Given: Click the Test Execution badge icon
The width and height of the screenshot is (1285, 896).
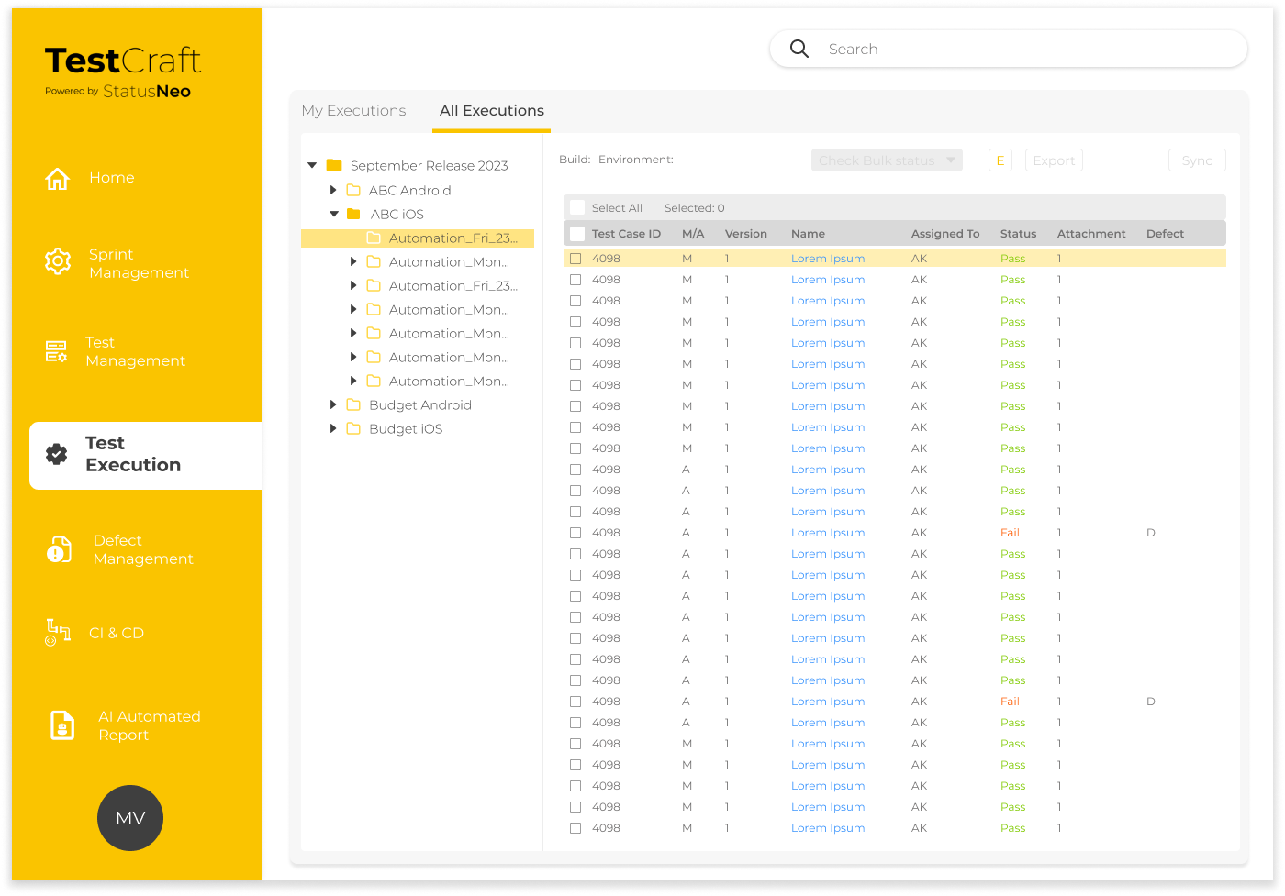Looking at the screenshot, I should coord(57,454).
